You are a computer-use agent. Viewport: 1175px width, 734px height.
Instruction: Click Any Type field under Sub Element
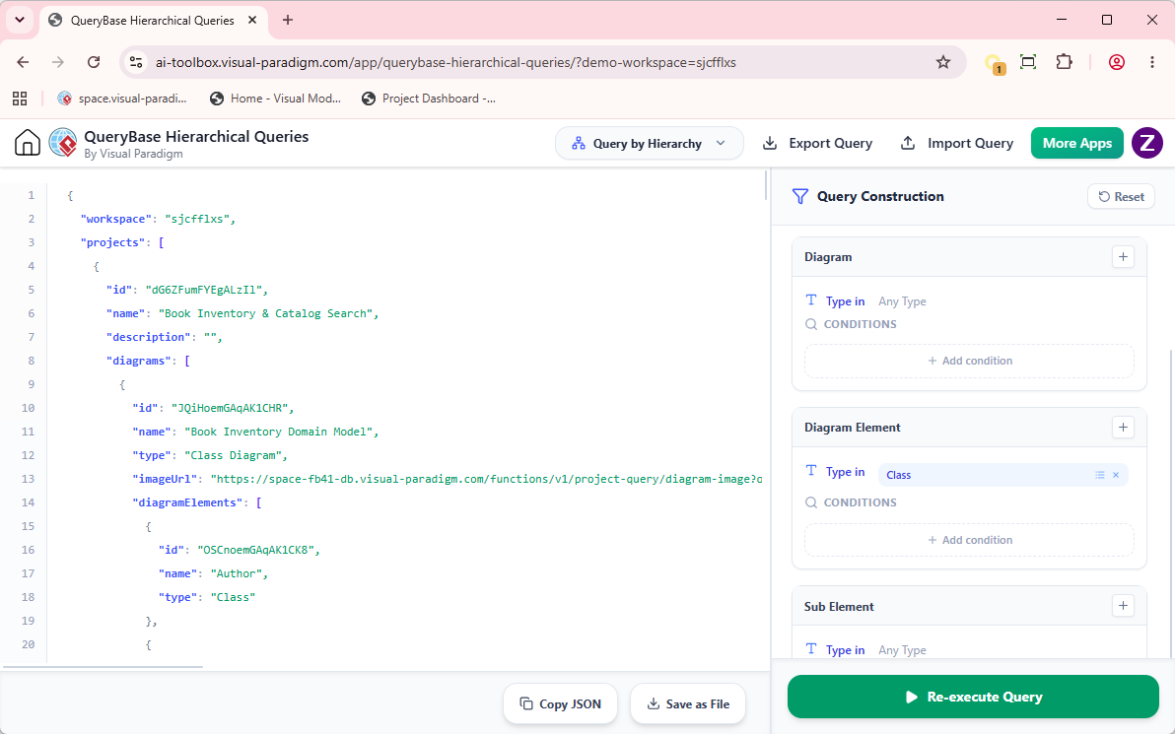click(x=902, y=650)
